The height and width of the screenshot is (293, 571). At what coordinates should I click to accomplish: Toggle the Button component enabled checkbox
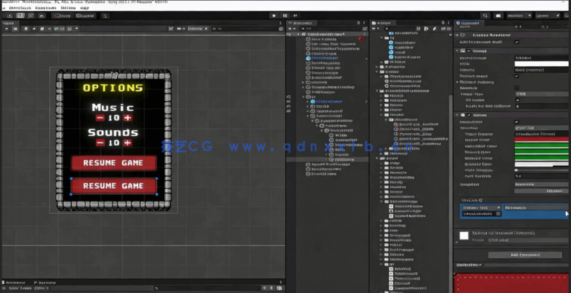pyautogui.click(x=469, y=115)
